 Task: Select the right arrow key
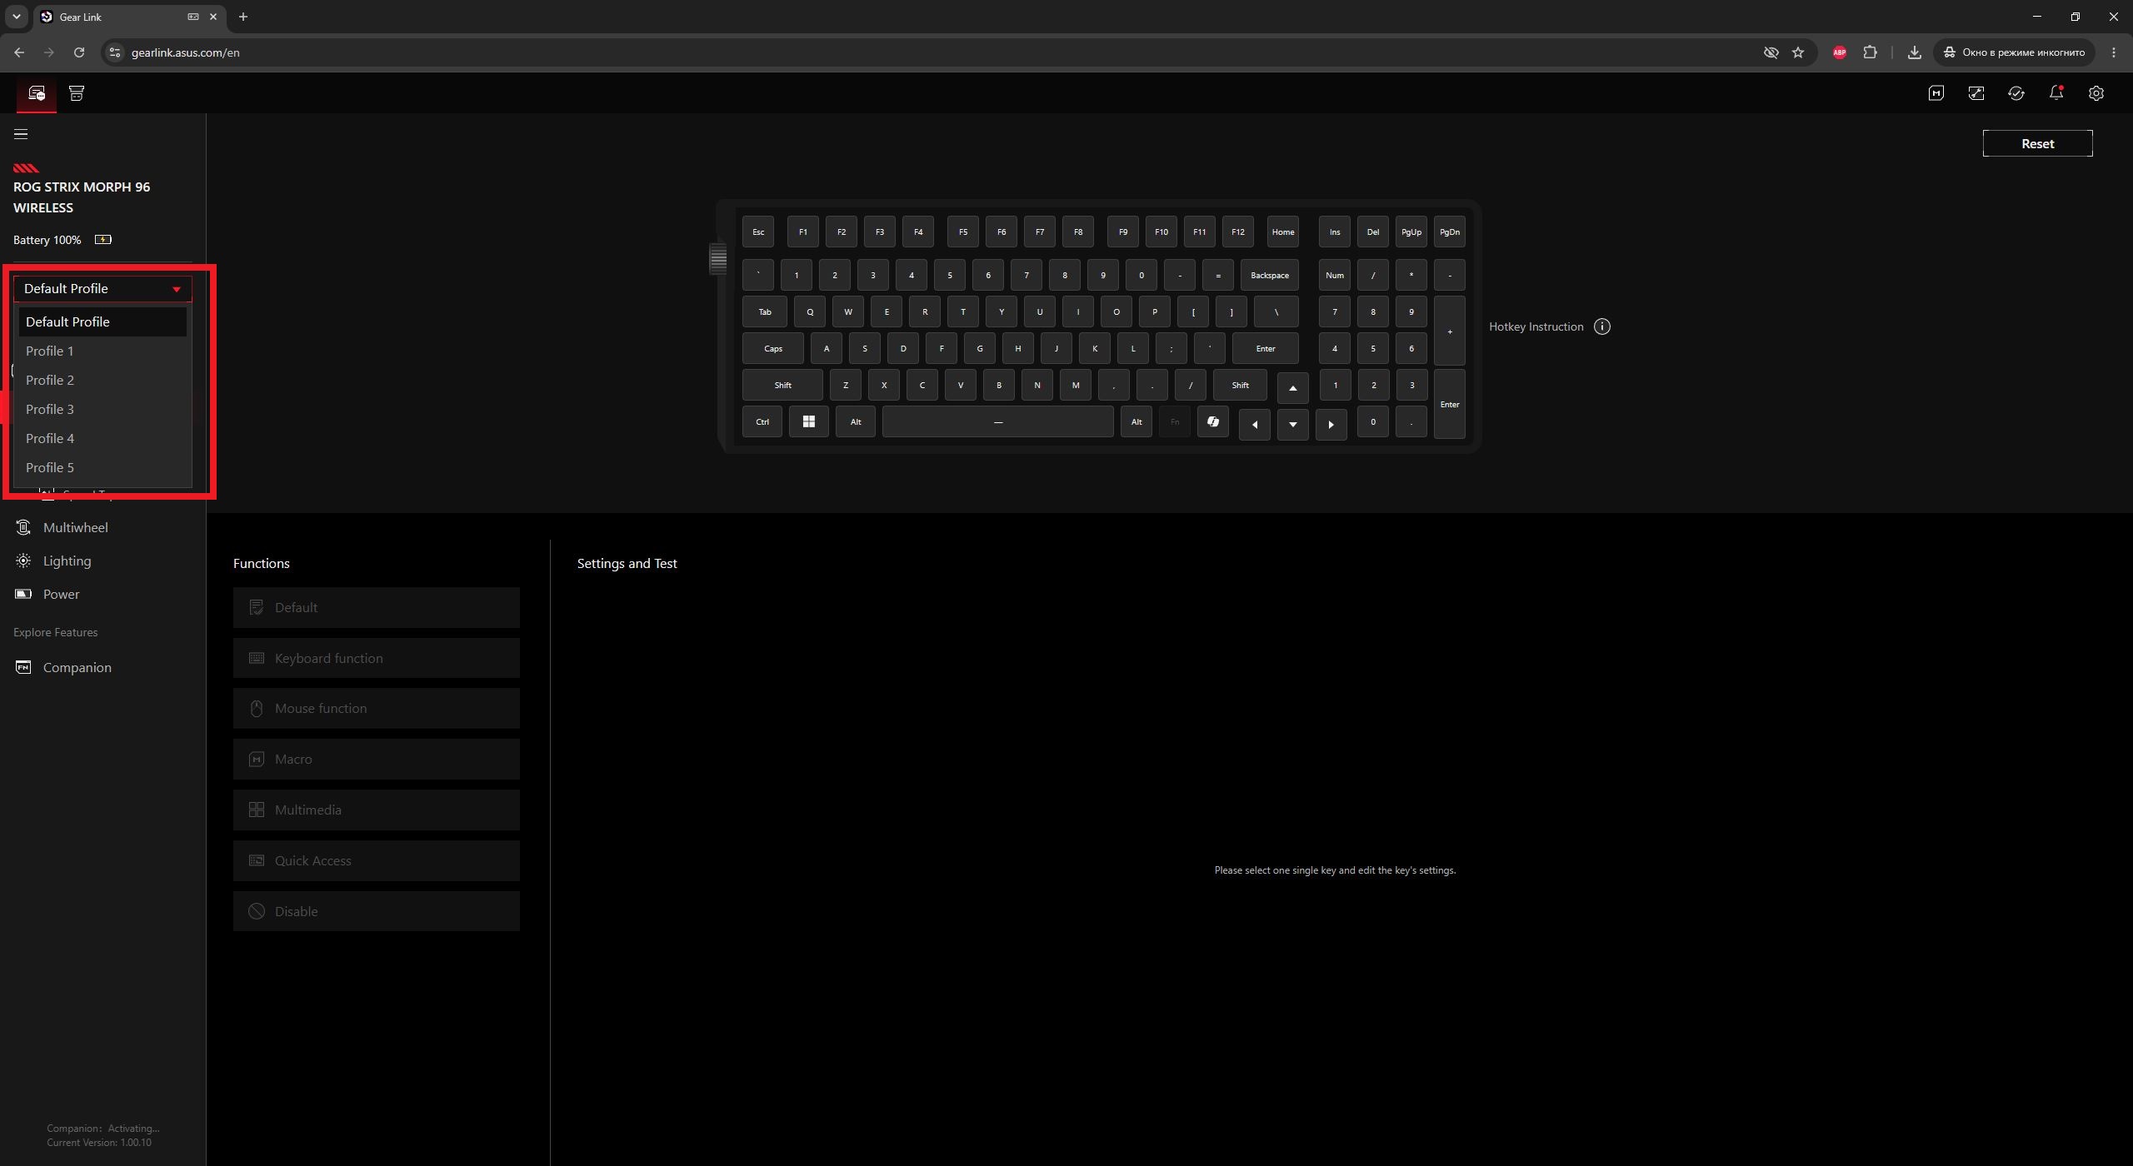tap(1331, 425)
